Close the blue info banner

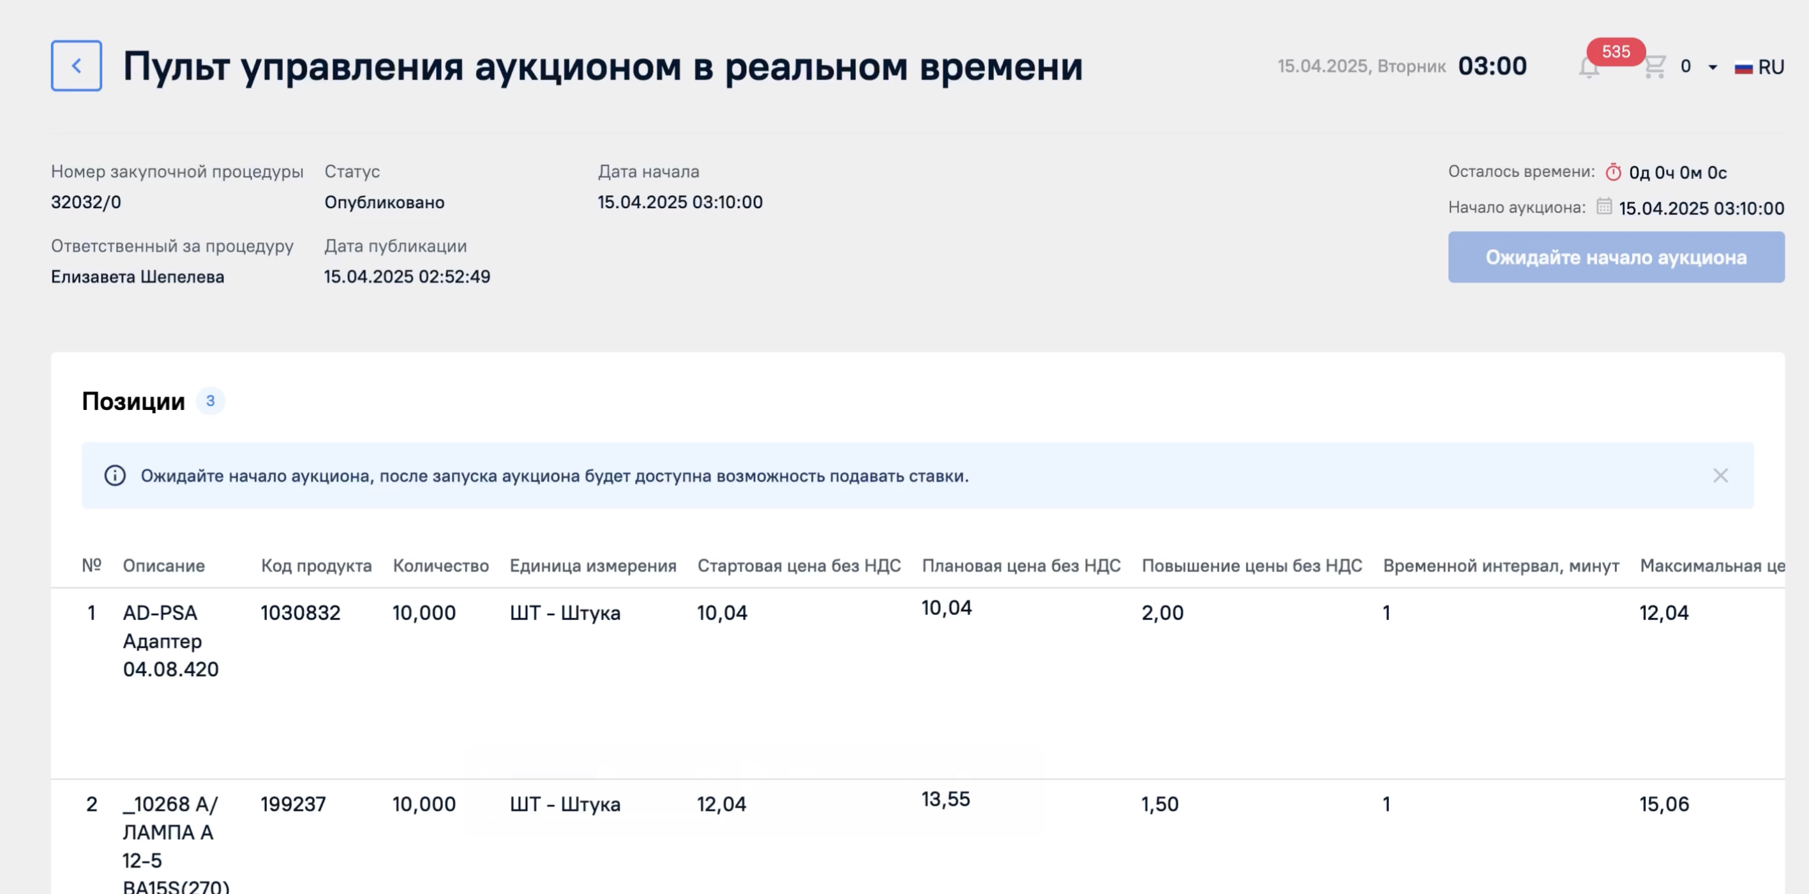[1720, 476]
